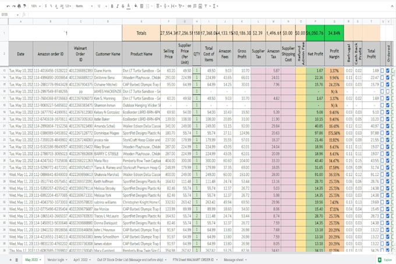Untick the checked box in Donna Dahlquist row

coord(388,223)
